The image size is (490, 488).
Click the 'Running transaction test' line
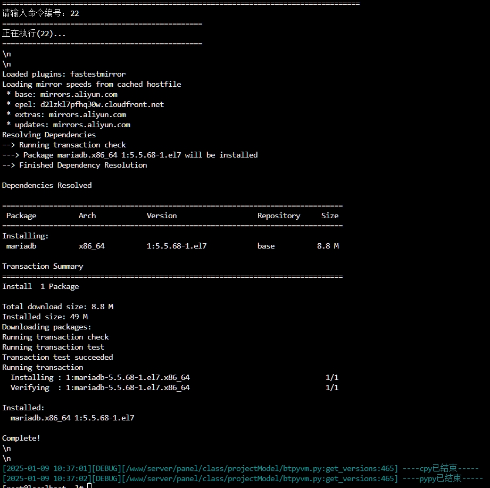[x=53, y=347]
